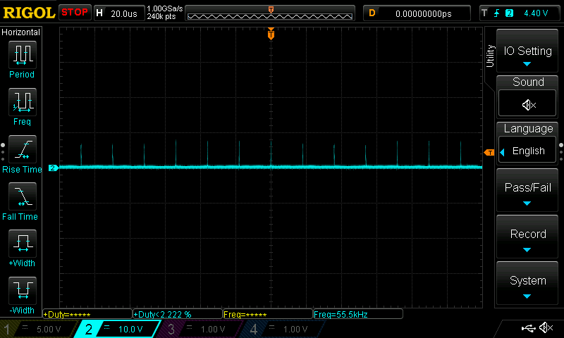This screenshot has width=564, height=338.
Task: Click the STOP run status button
Action: [x=75, y=12]
